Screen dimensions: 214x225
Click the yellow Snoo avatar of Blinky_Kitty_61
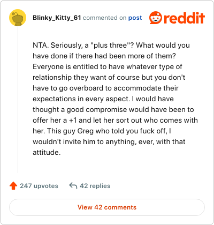pyautogui.click(x=18, y=18)
